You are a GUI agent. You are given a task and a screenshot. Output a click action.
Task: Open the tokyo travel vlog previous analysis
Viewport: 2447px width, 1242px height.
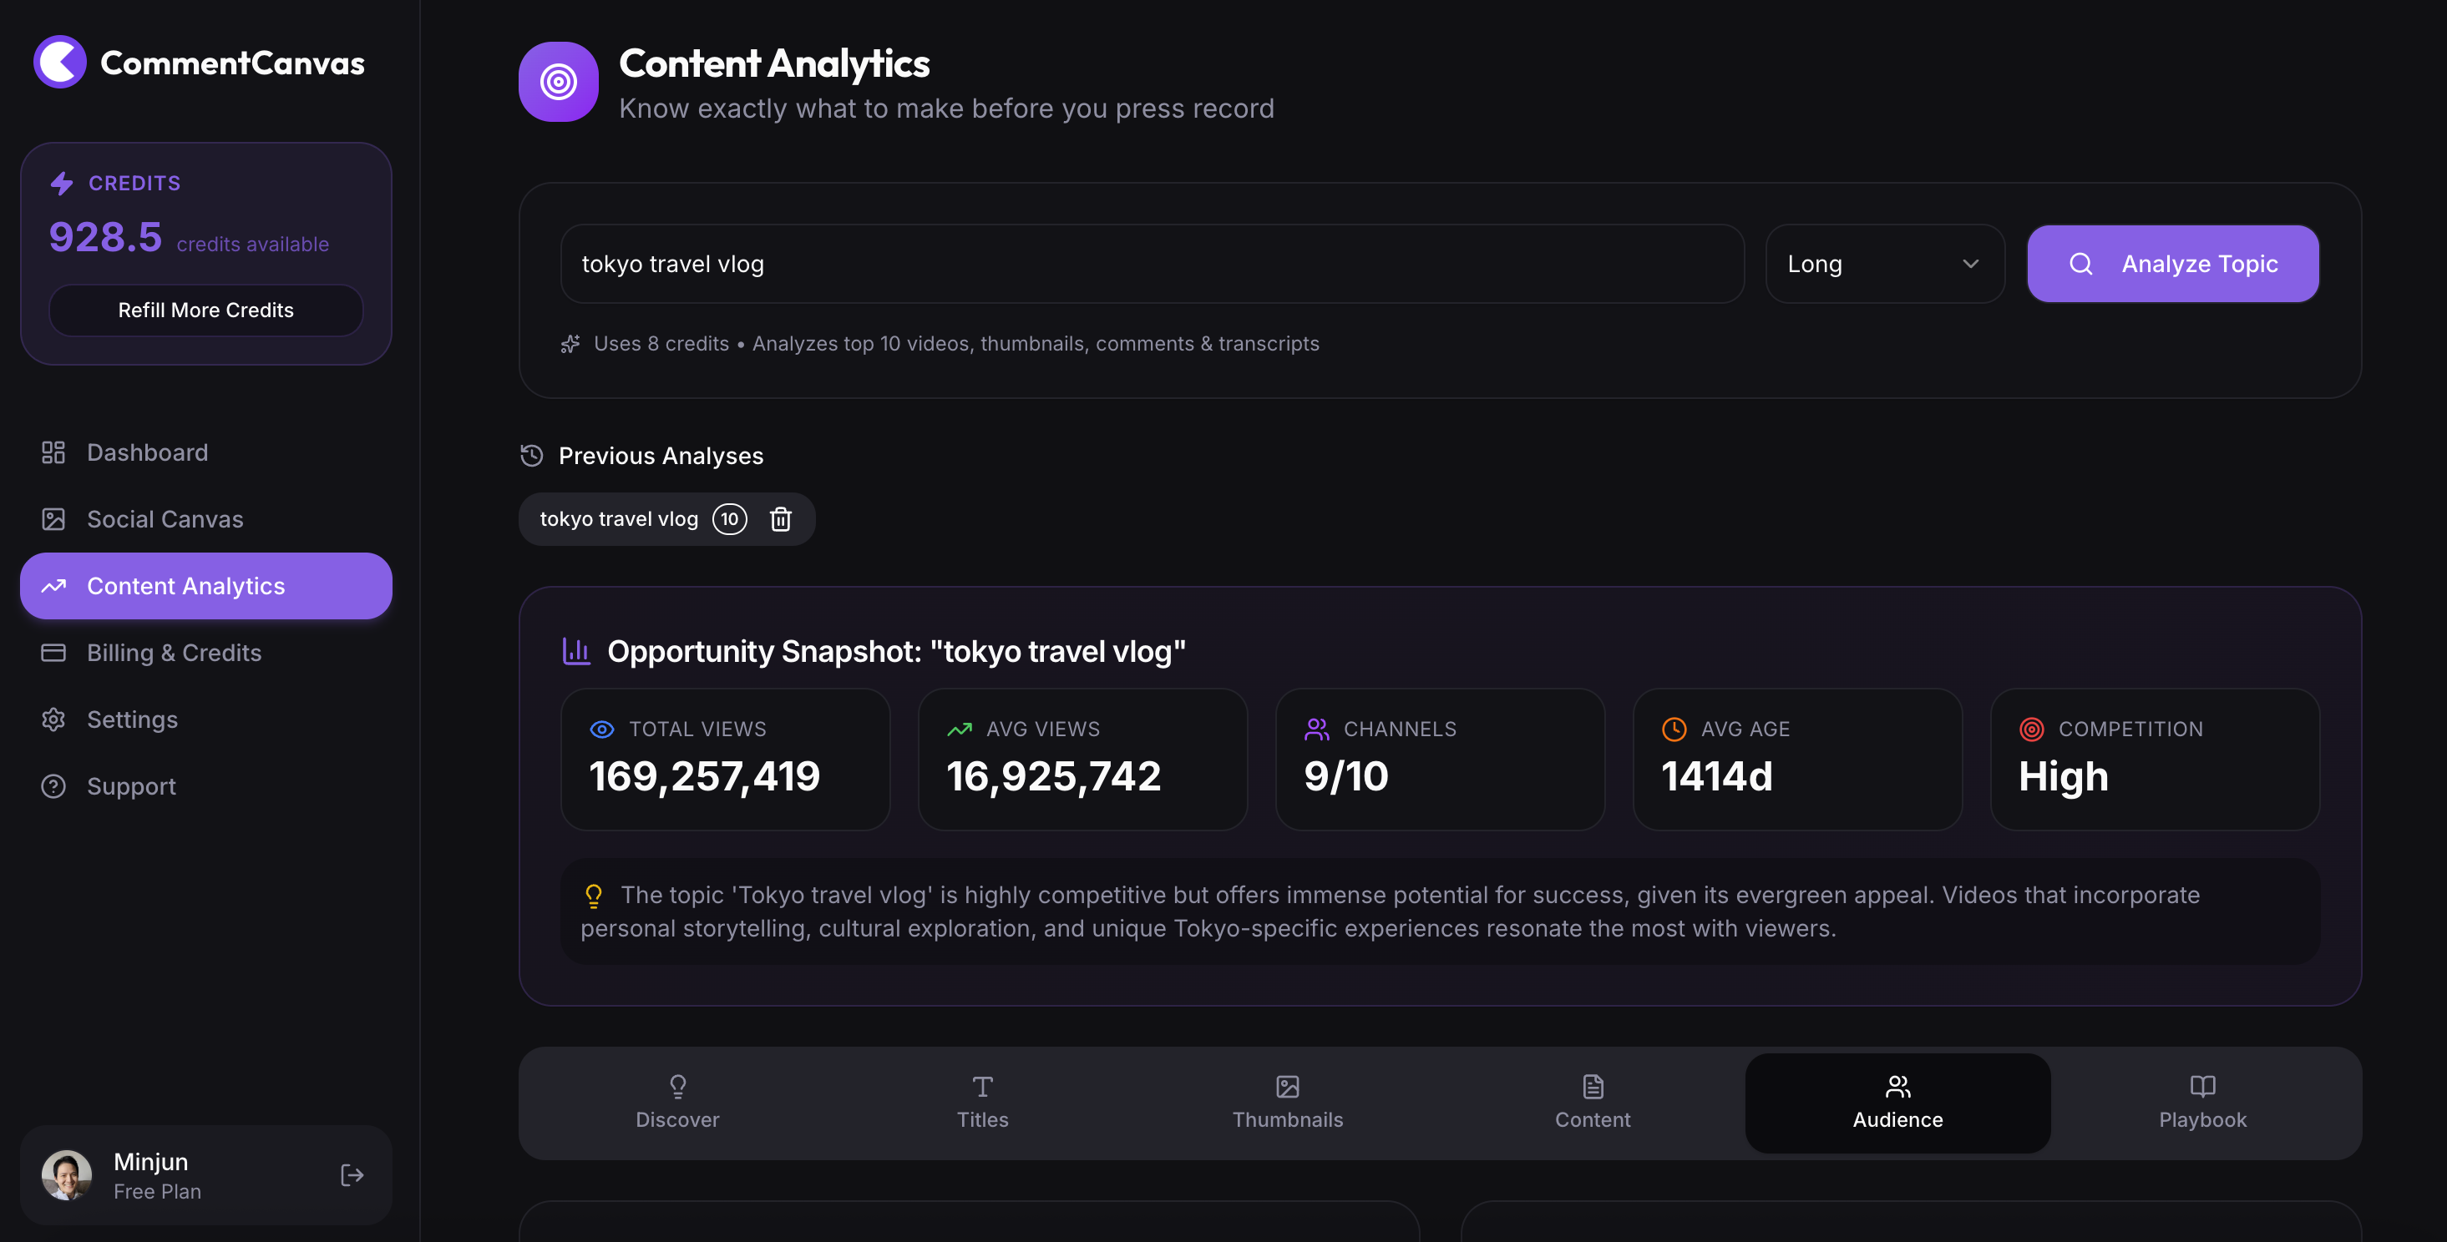(618, 519)
